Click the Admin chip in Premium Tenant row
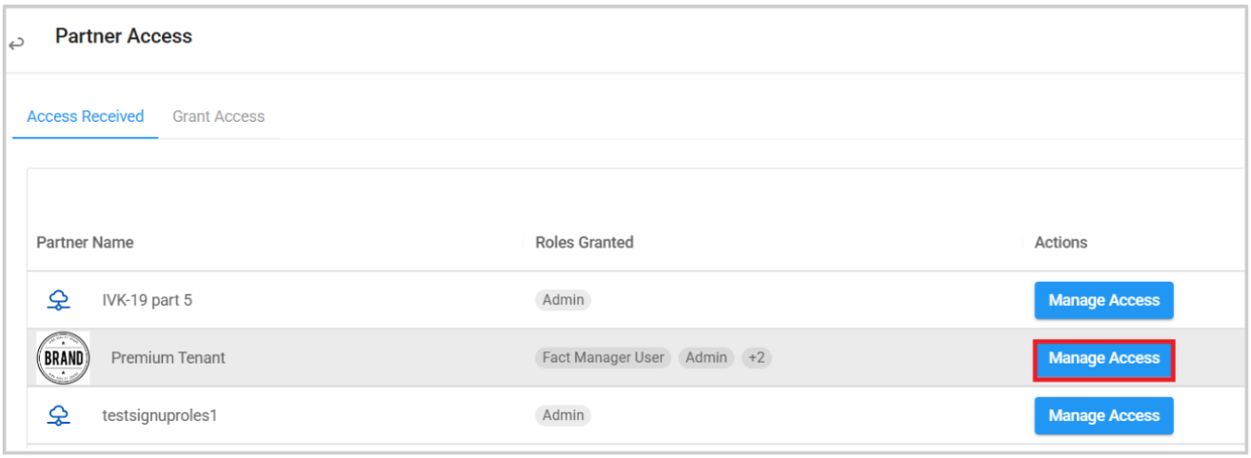The width and height of the screenshot is (1251, 458). pyautogui.click(x=706, y=358)
